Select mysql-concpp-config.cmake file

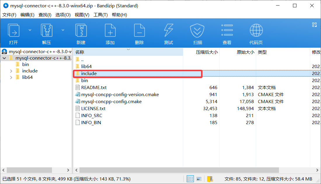point(197,102)
